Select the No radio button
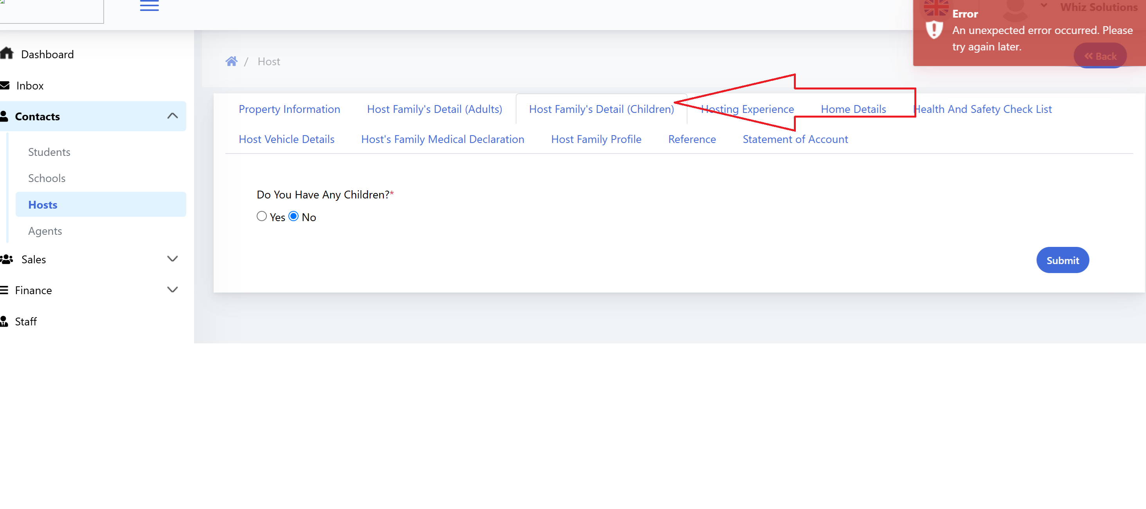The image size is (1146, 509). (x=293, y=216)
